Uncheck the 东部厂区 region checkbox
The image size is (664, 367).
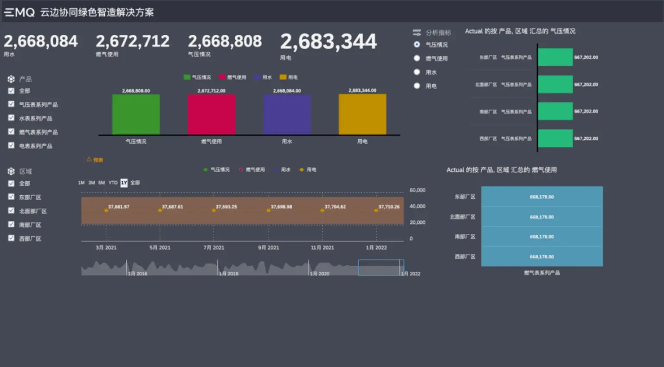(x=11, y=197)
